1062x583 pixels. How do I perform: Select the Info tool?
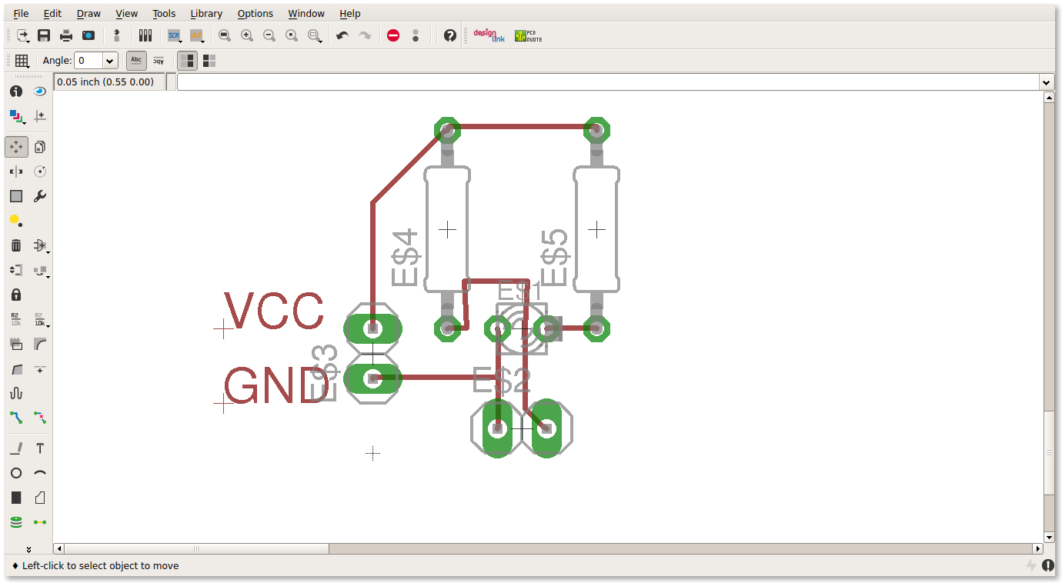(16, 91)
